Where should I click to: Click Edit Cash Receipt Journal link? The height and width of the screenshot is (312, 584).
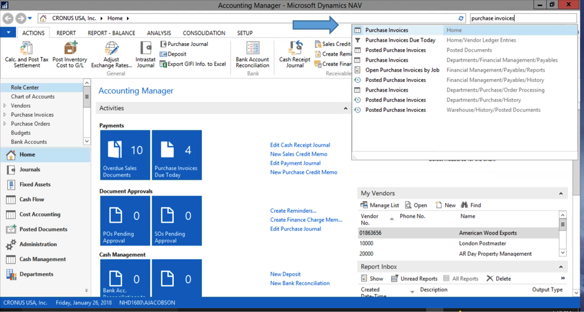(x=300, y=145)
